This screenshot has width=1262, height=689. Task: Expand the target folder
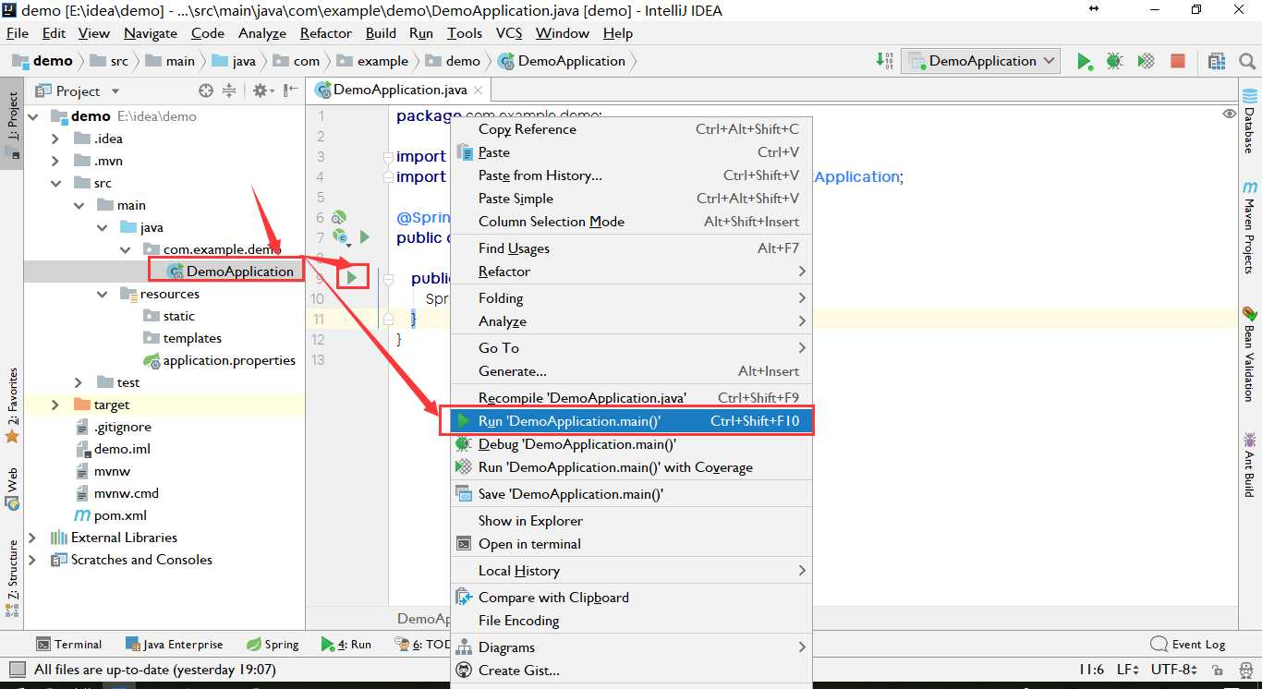55,405
